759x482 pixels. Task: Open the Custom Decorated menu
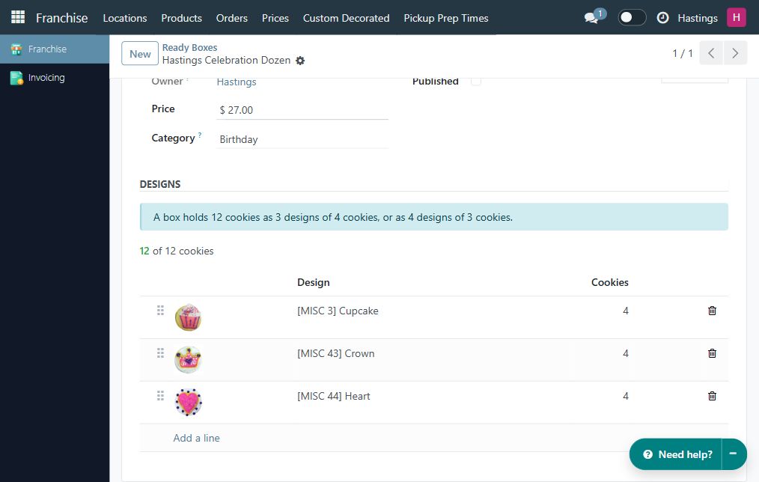(x=346, y=18)
